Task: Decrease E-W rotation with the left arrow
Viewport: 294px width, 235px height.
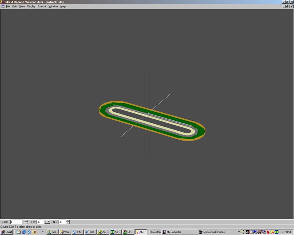Action: pos(46,222)
